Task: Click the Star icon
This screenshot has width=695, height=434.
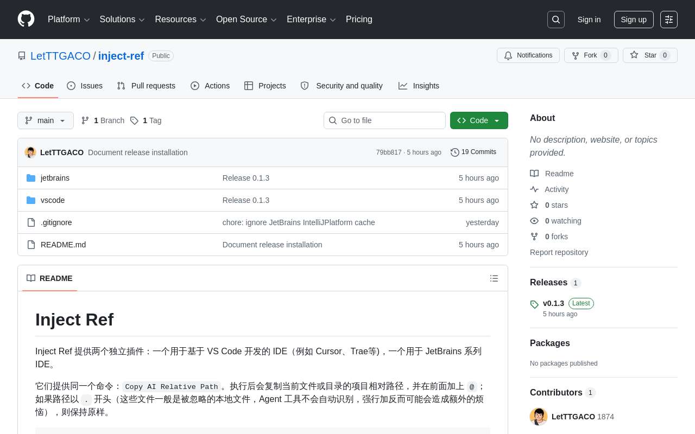Action: click(x=634, y=55)
